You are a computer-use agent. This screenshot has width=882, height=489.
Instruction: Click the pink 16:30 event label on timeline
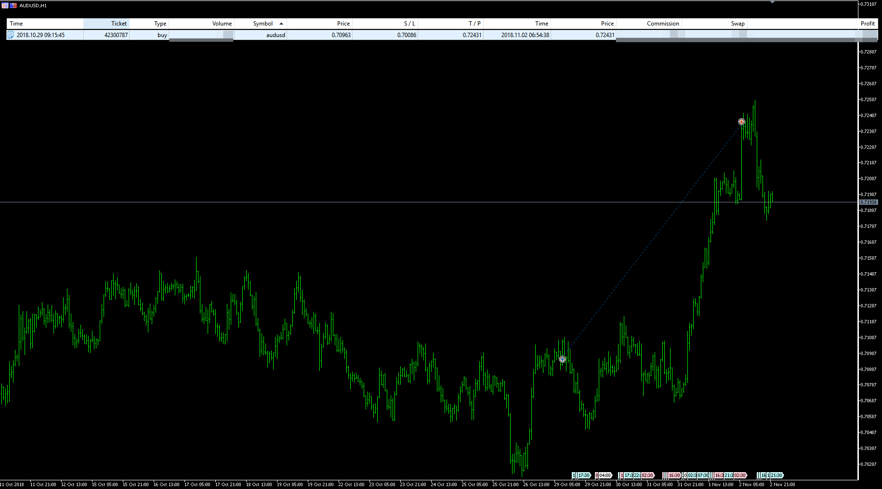click(x=674, y=476)
